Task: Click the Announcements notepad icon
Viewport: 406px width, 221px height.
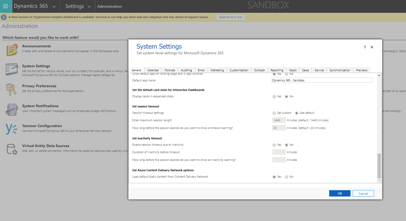Action: coord(12,50)
